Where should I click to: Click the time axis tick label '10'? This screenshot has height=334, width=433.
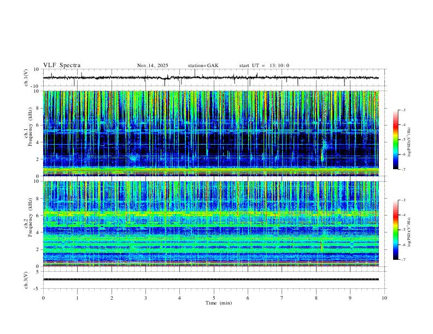(384, 298)
